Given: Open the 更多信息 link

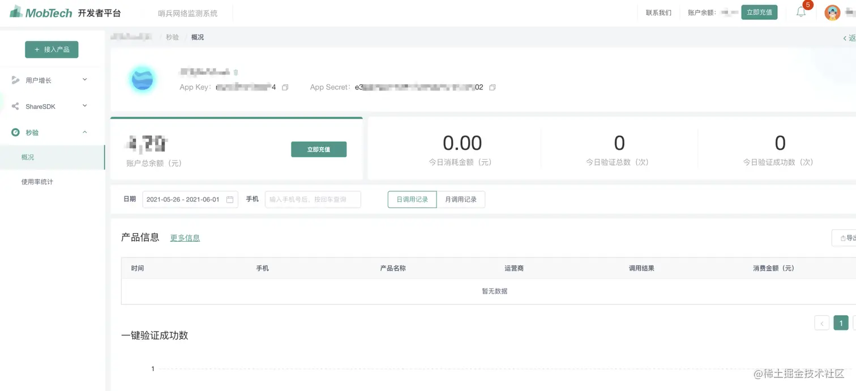Looking at the screenshot, I should point(185,238).
